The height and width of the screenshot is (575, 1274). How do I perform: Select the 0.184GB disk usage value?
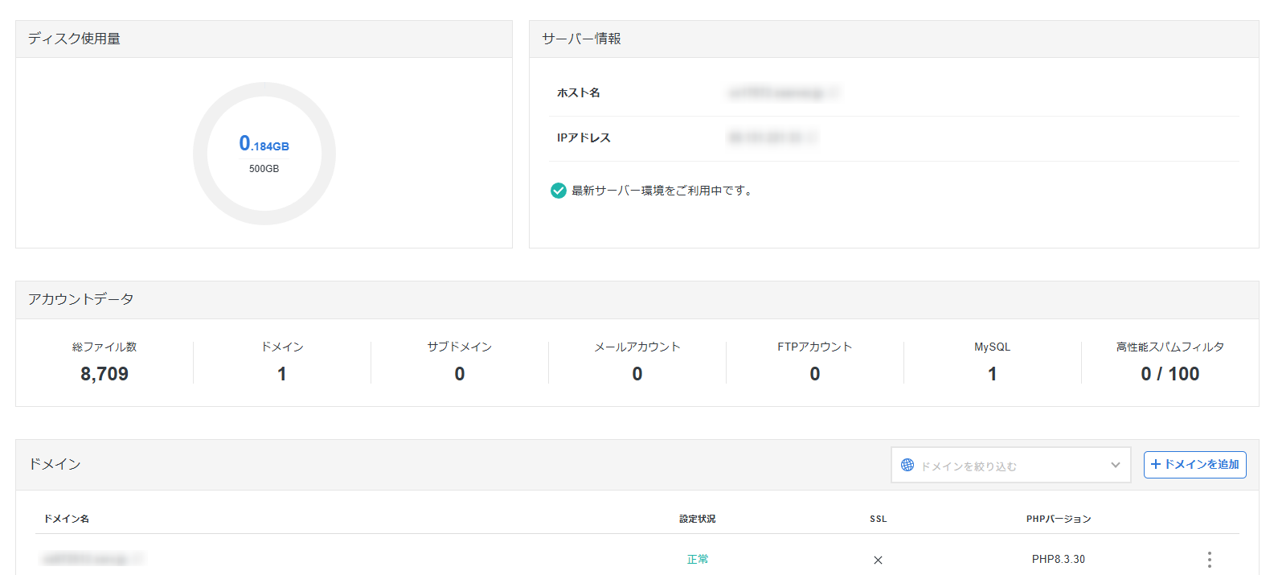[x=264, y=144]
